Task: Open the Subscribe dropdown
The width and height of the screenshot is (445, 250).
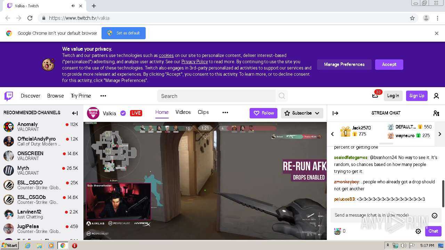Action: tap(302, 113)
